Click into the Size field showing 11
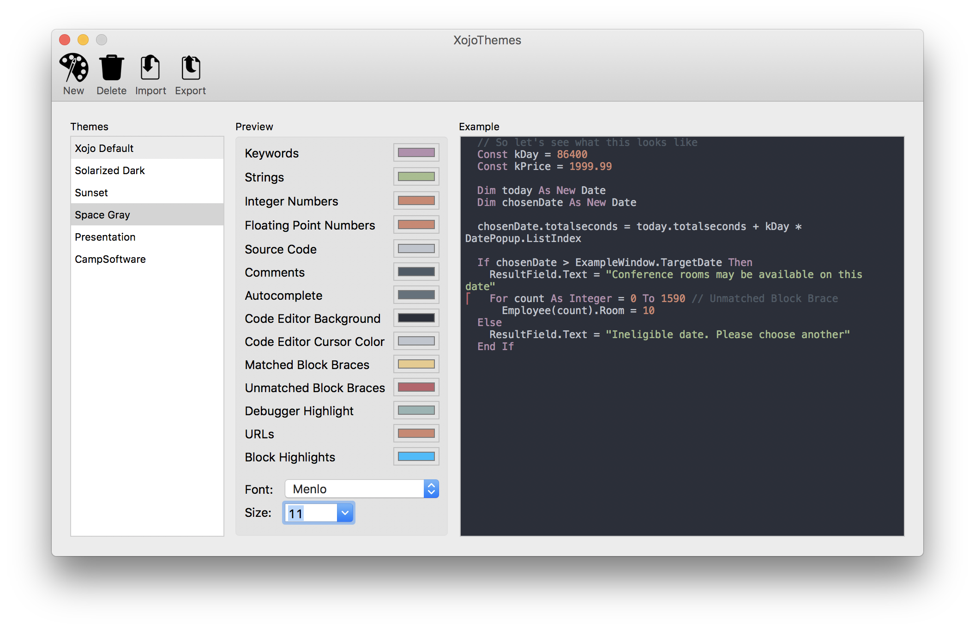This screenshot has width=975, height=630. pyautogui.click(x=311, y=513)
